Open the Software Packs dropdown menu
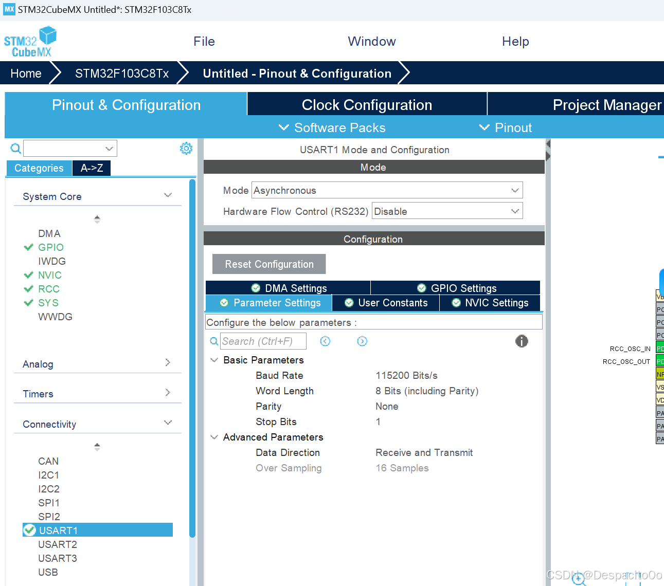664x586 pixels. click(332, 127)
